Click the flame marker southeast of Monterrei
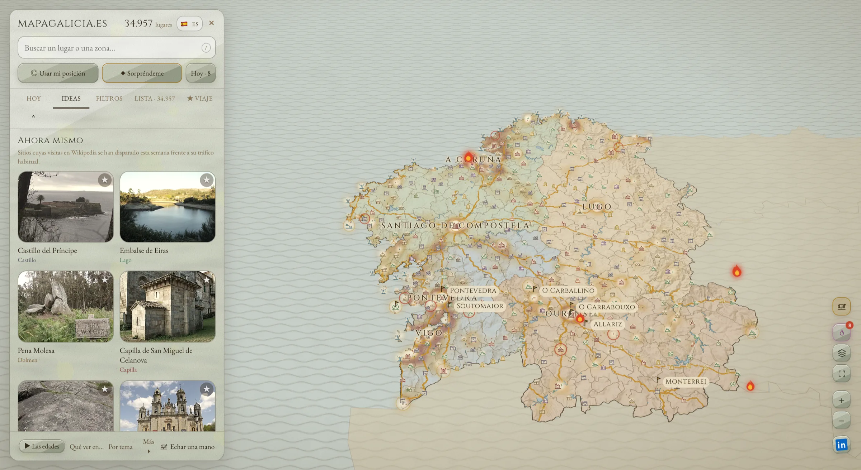861x470 pixels. pos(750,386)
